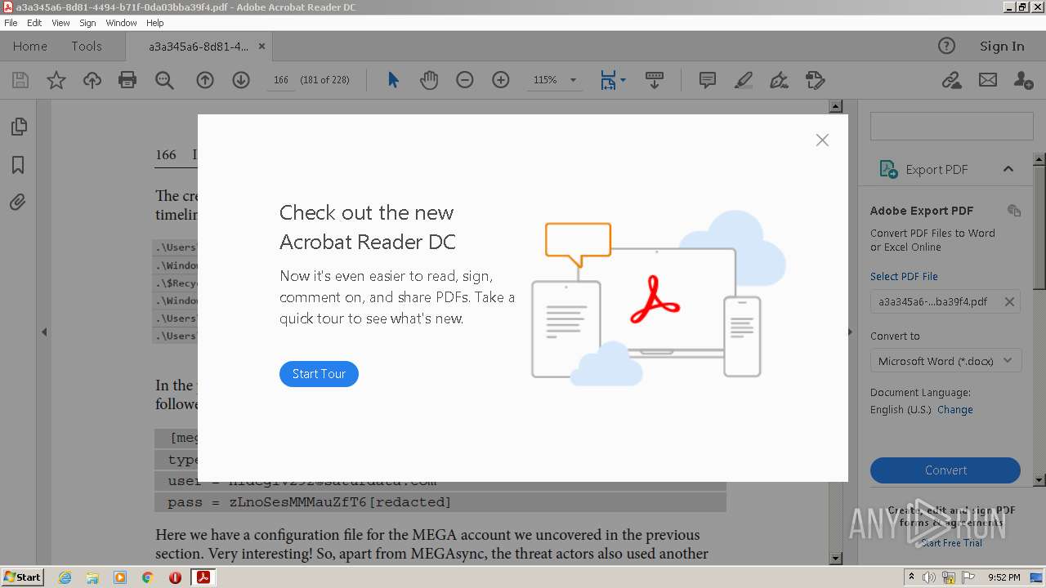
Task: Add a comment with note icon
Action: point(708,80)
